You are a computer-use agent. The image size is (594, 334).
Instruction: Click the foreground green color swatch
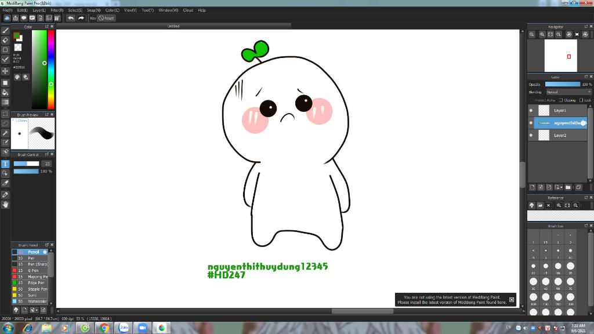tap(16, 36)
